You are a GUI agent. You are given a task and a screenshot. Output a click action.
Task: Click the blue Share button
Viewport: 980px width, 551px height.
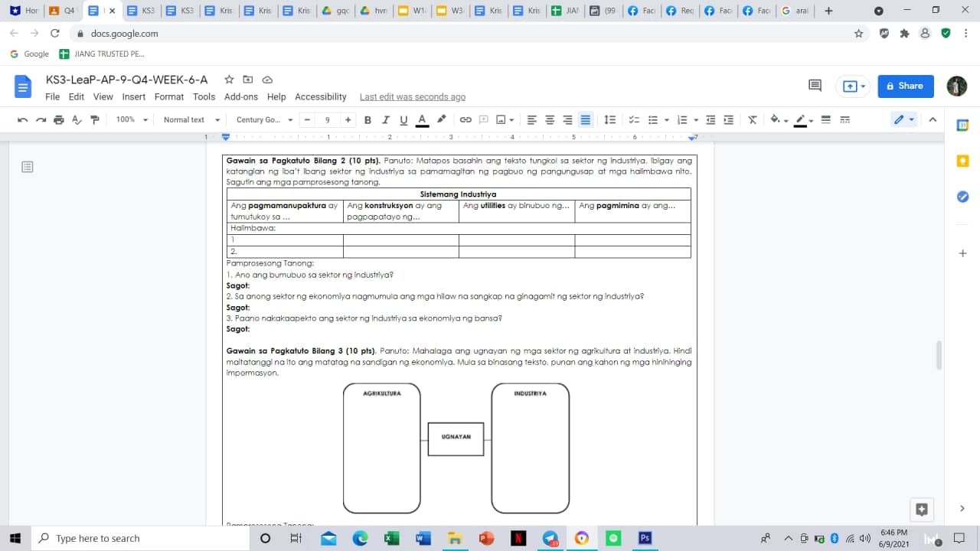pyautogui.click(x=906, y=86)
